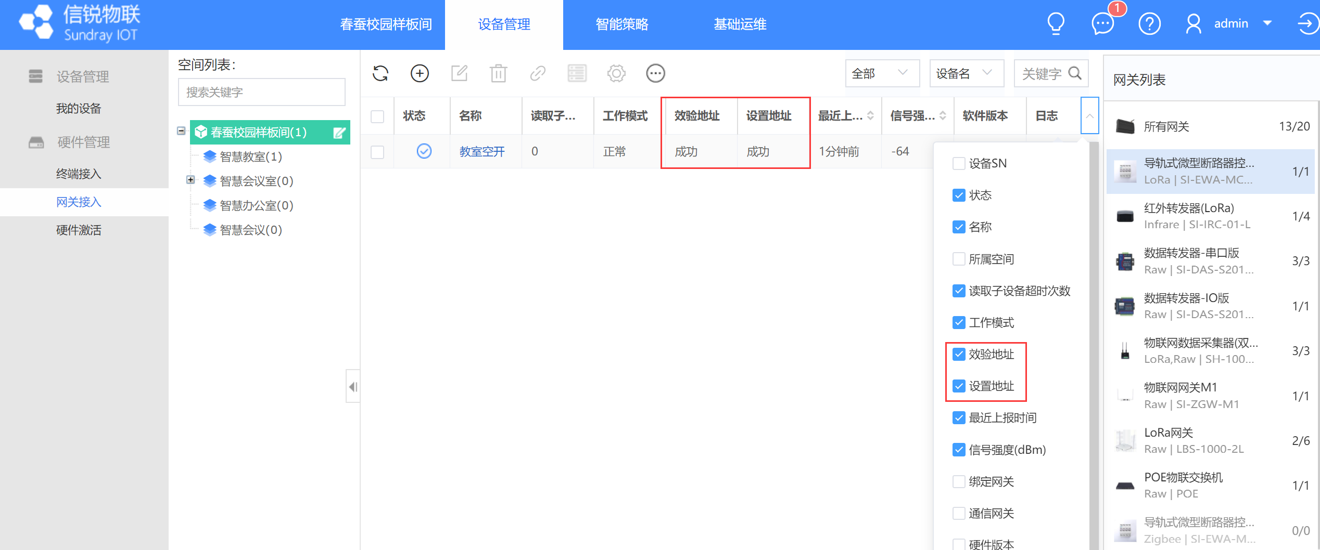
Task: Switch to 设备管理 tab
Action: (504, 24)
